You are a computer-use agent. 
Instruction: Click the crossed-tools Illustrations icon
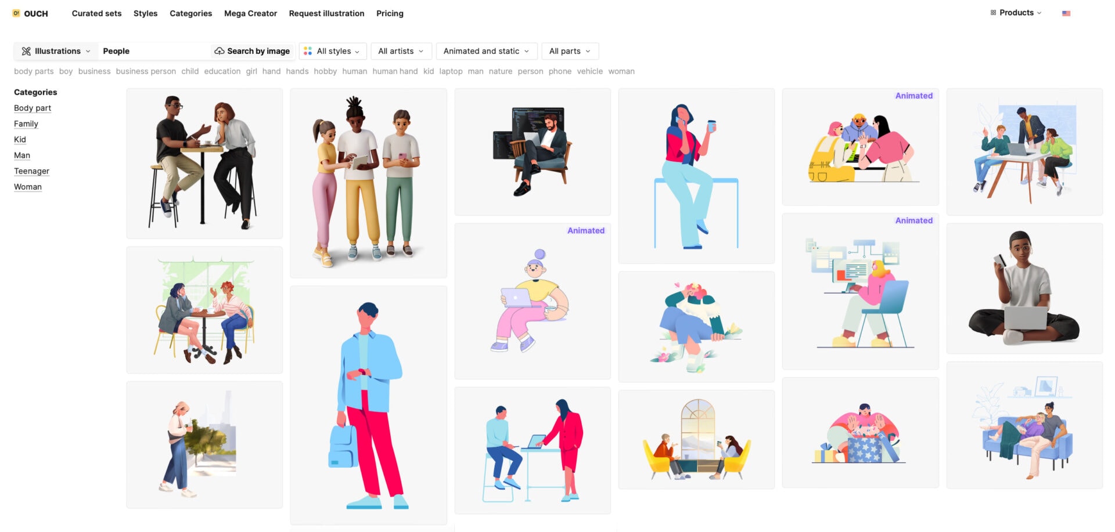coord(27,51)
